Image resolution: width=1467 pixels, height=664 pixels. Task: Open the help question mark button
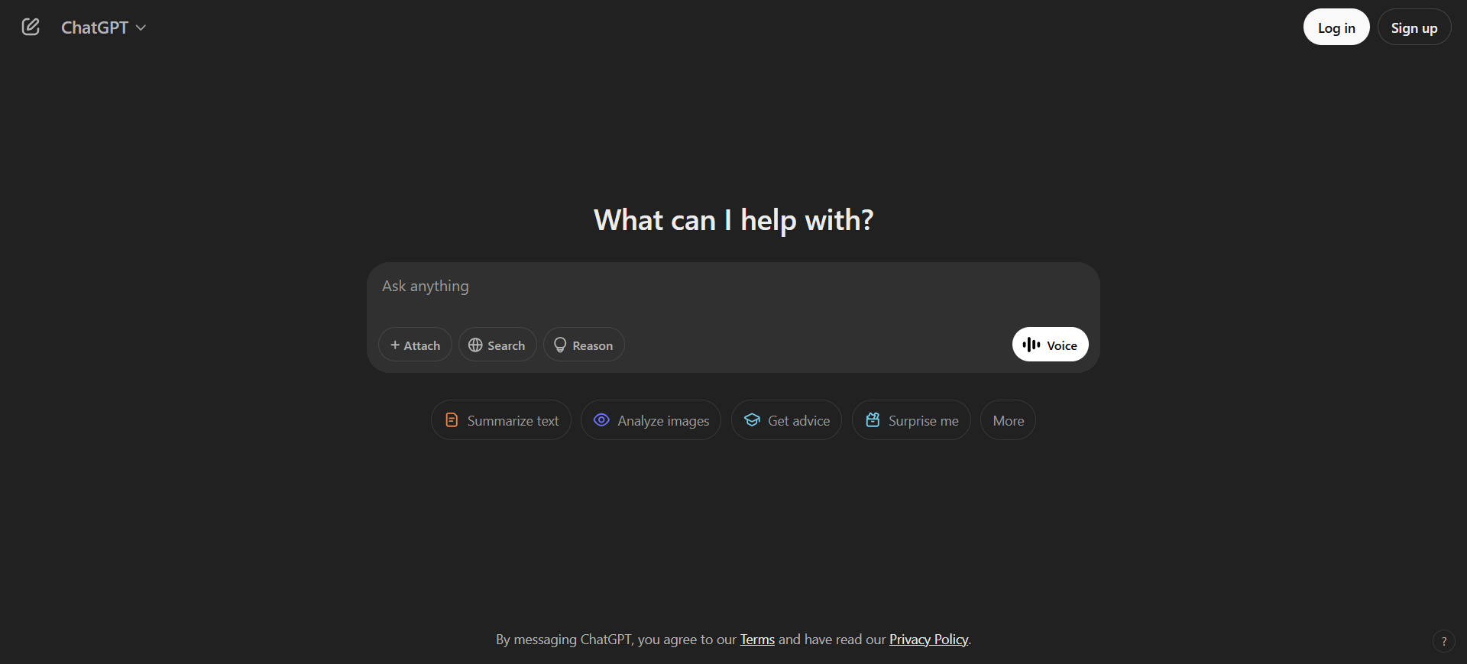[1443, 641]
